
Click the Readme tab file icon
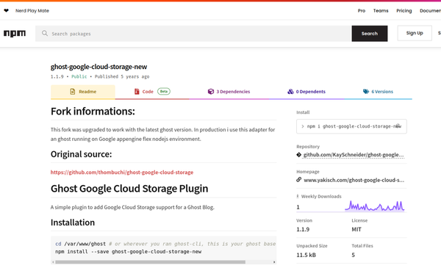[73, 92]
